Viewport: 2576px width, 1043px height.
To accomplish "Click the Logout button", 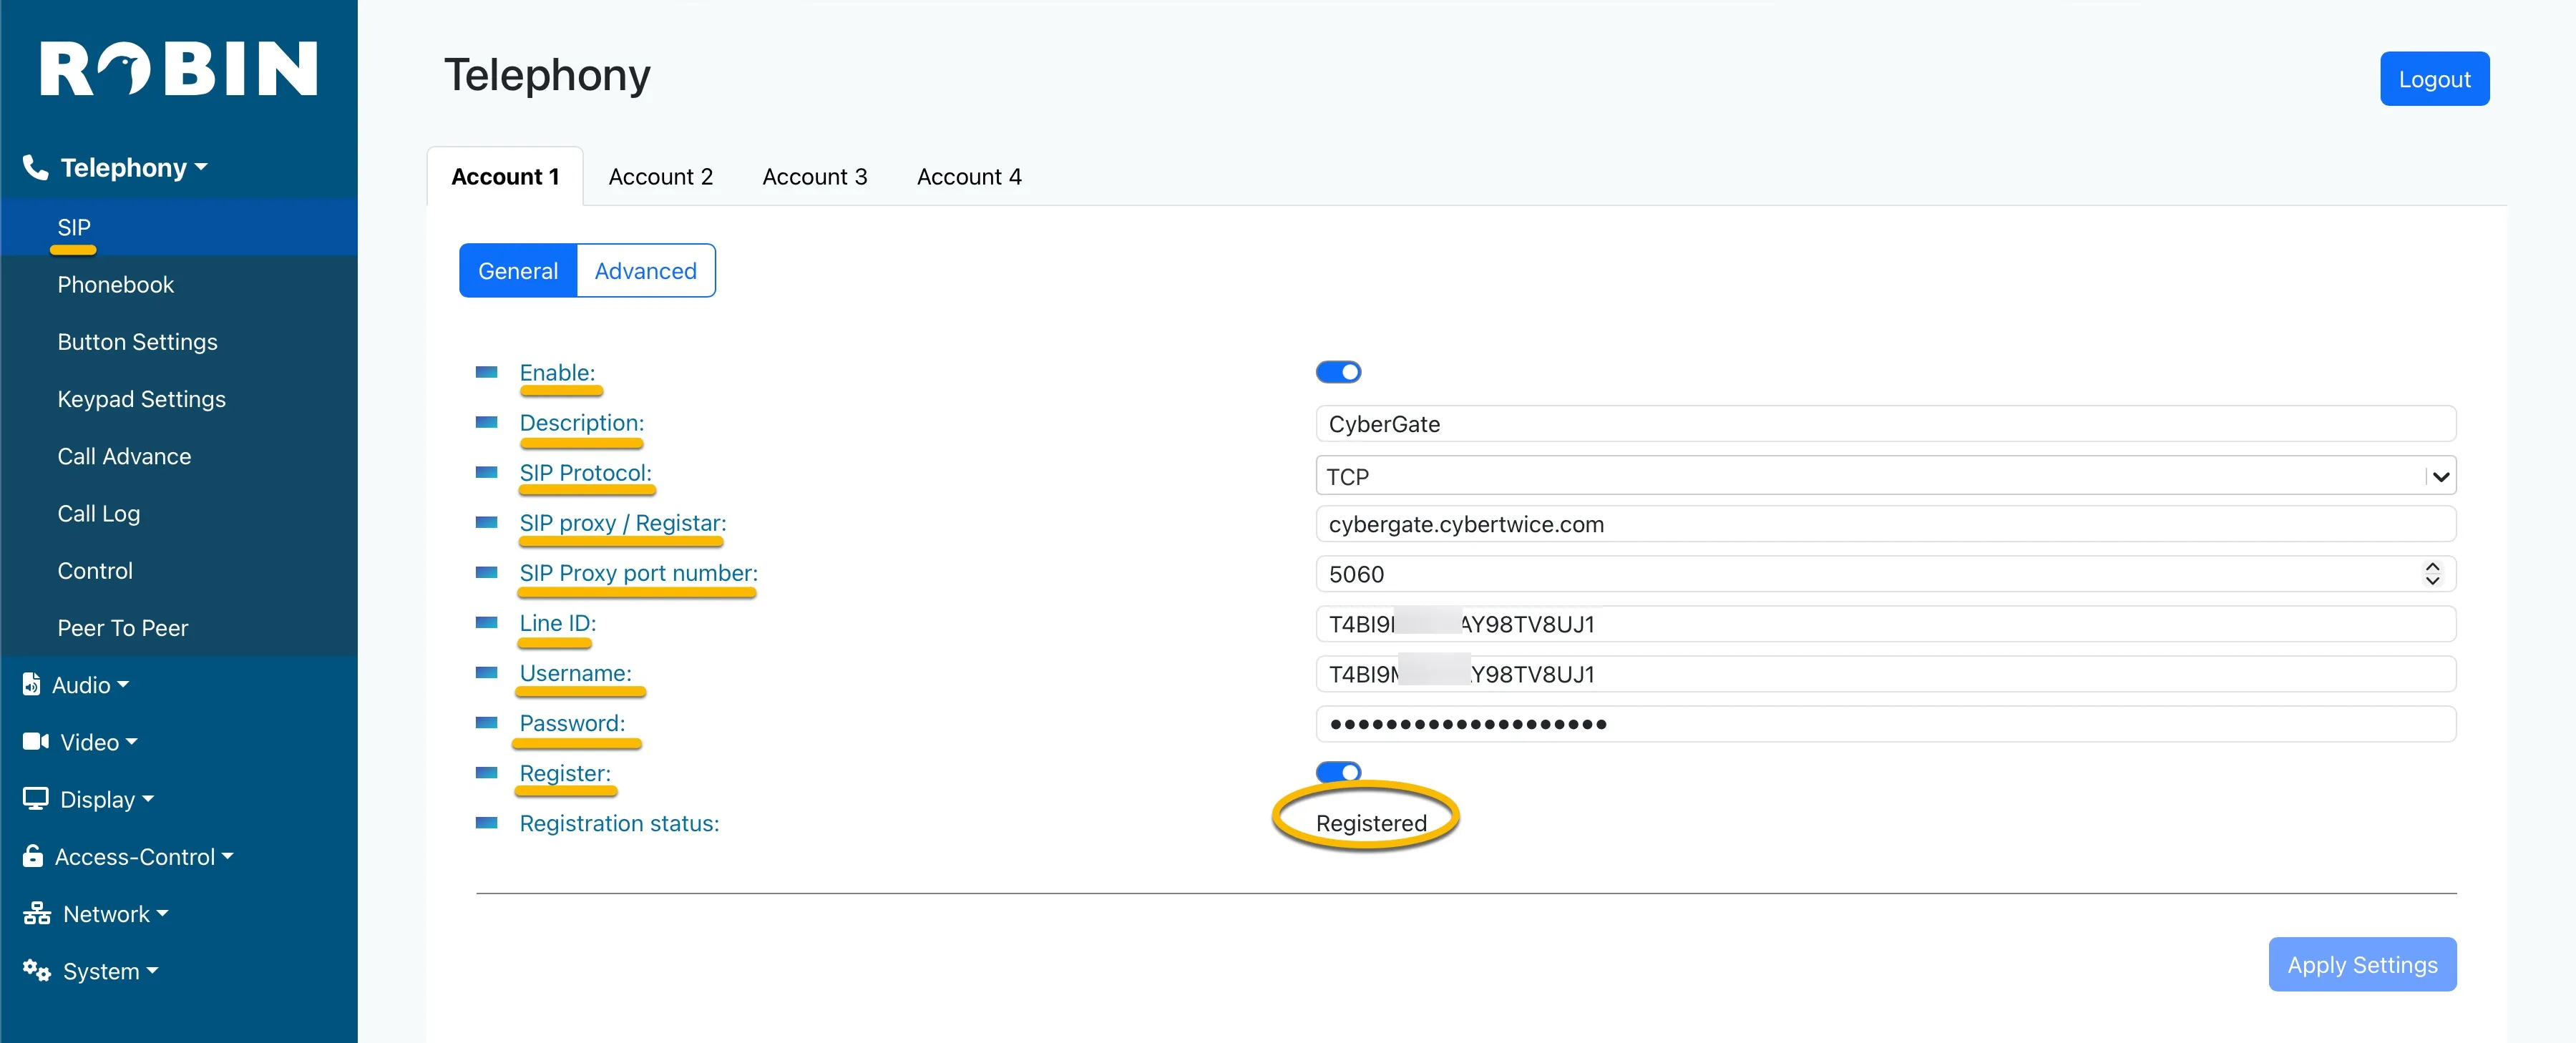I will 2434,79.
